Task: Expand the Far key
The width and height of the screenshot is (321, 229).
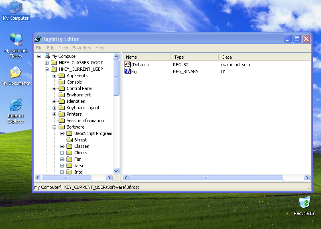Action: point(62,159)
